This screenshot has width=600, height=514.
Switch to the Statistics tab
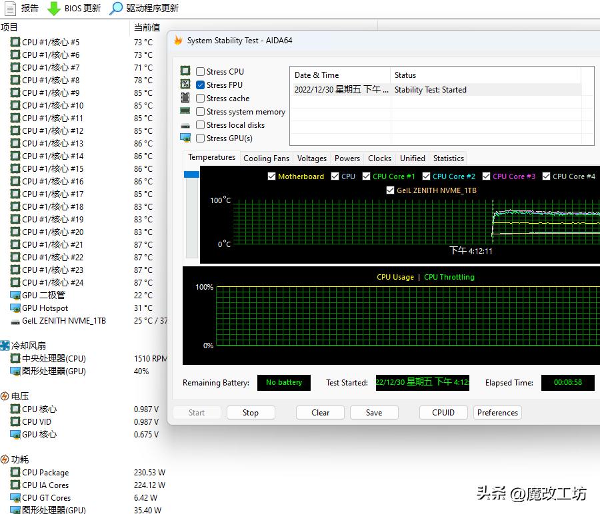[448, 158]
